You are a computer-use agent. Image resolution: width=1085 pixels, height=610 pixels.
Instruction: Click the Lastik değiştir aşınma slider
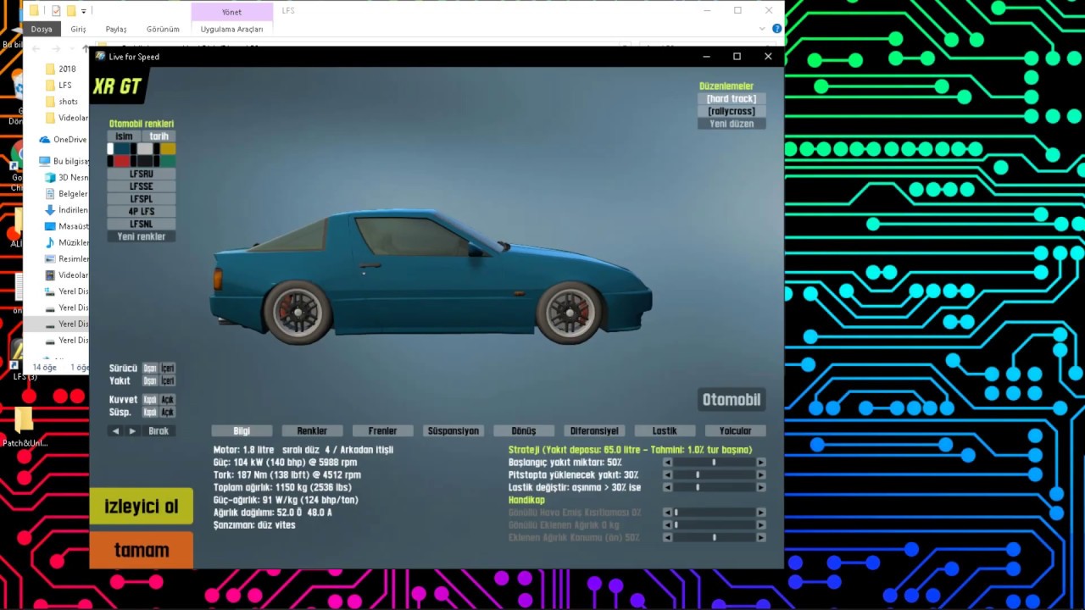(x=715, y=487)
